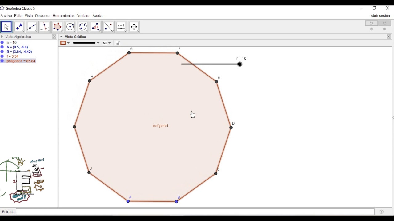Image resolution: width=394 pixels, height=221 pixels.
Task: Open the Ventana menu
Action: (x=84, y=16)
